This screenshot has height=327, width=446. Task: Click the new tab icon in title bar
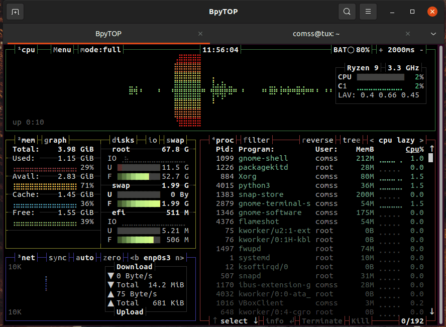tap(15, 12)
